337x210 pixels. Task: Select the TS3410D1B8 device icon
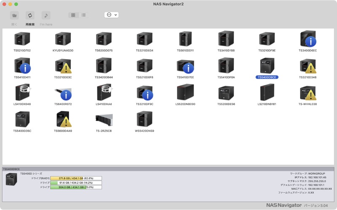tap(226, 39)
